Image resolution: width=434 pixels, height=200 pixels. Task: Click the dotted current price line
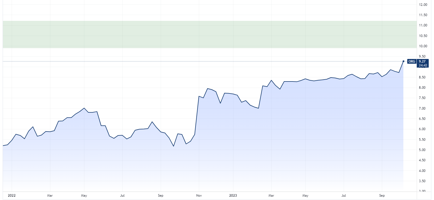point(195,61)
